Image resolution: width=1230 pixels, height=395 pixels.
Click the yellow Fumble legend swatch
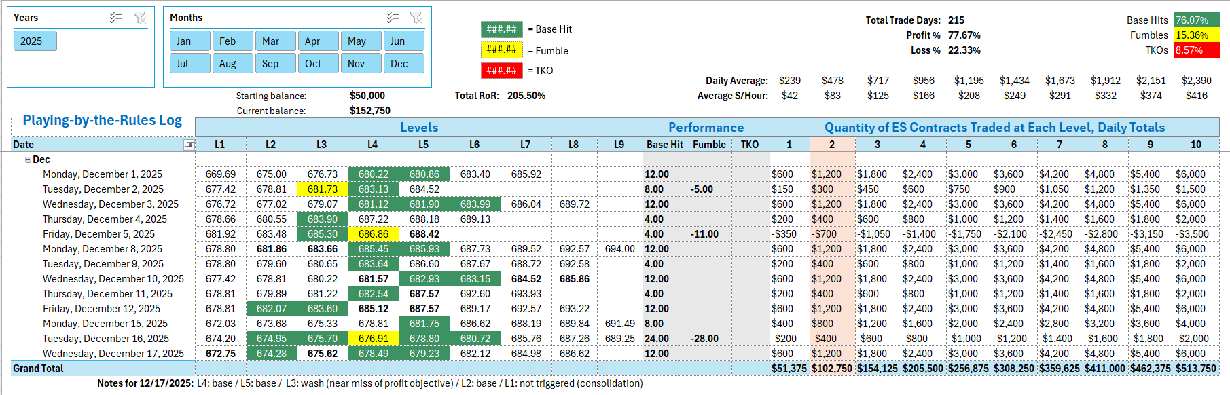tap(501, 50)
